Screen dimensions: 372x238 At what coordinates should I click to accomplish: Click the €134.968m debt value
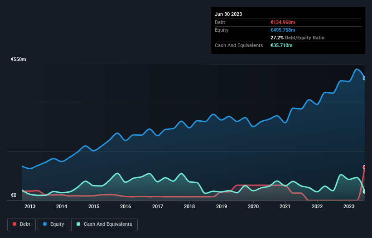(x=283, y=22)
